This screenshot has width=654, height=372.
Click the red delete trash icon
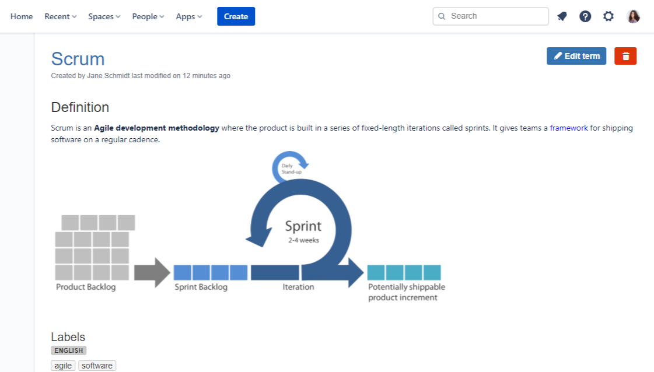625,56
